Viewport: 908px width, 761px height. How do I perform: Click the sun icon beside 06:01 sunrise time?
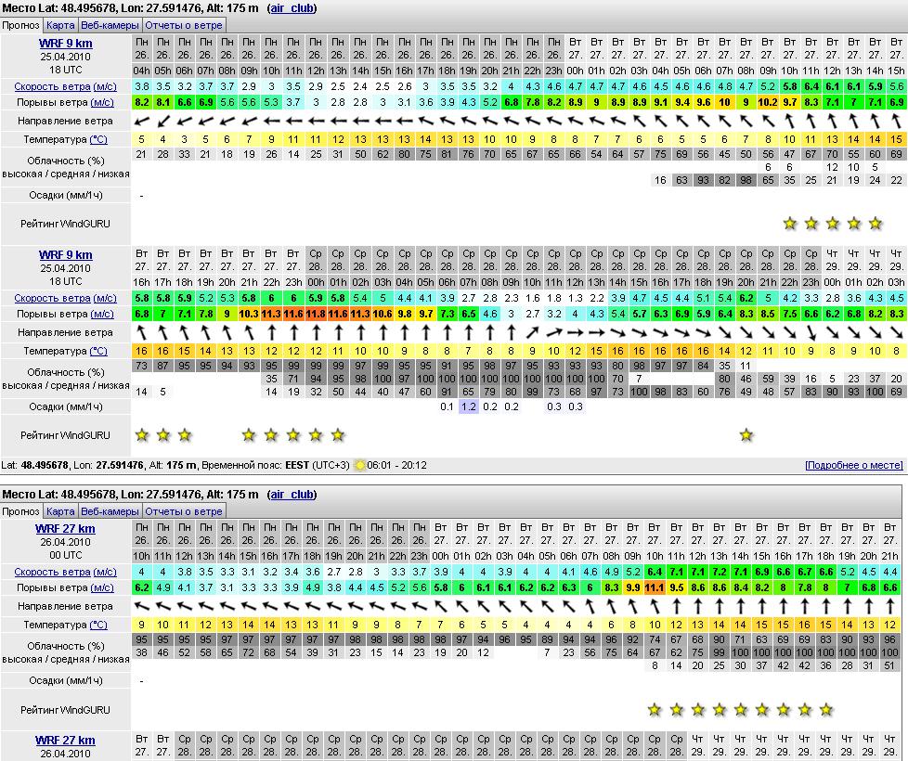pyautogui.click(x=359, y=465)
